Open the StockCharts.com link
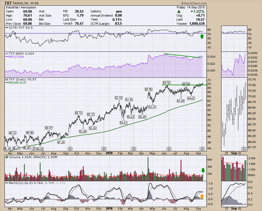 coord(194,3)
